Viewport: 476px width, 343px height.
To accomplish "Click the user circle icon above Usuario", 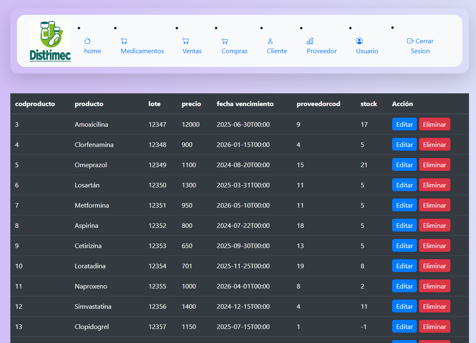I will pos(359,41).
